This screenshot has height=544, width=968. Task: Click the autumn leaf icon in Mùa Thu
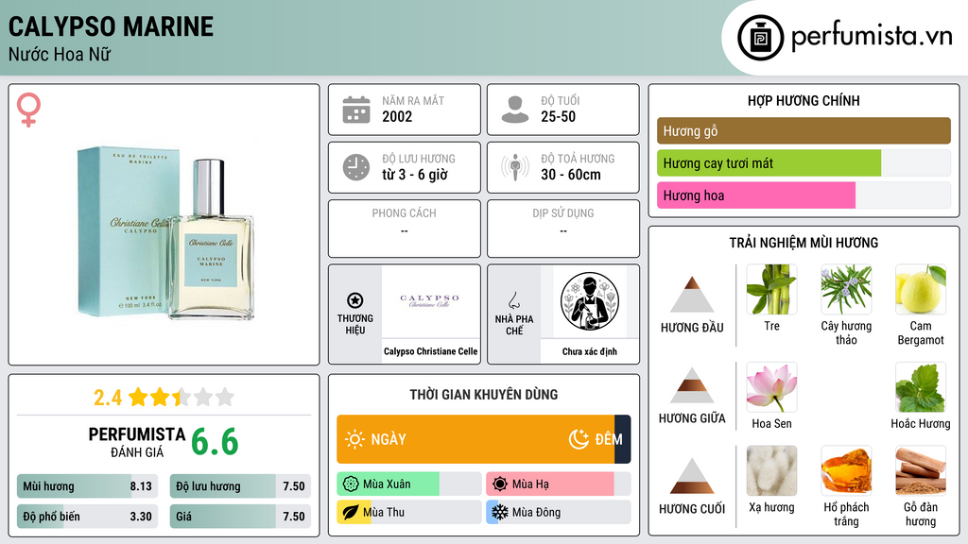(351, 512)
